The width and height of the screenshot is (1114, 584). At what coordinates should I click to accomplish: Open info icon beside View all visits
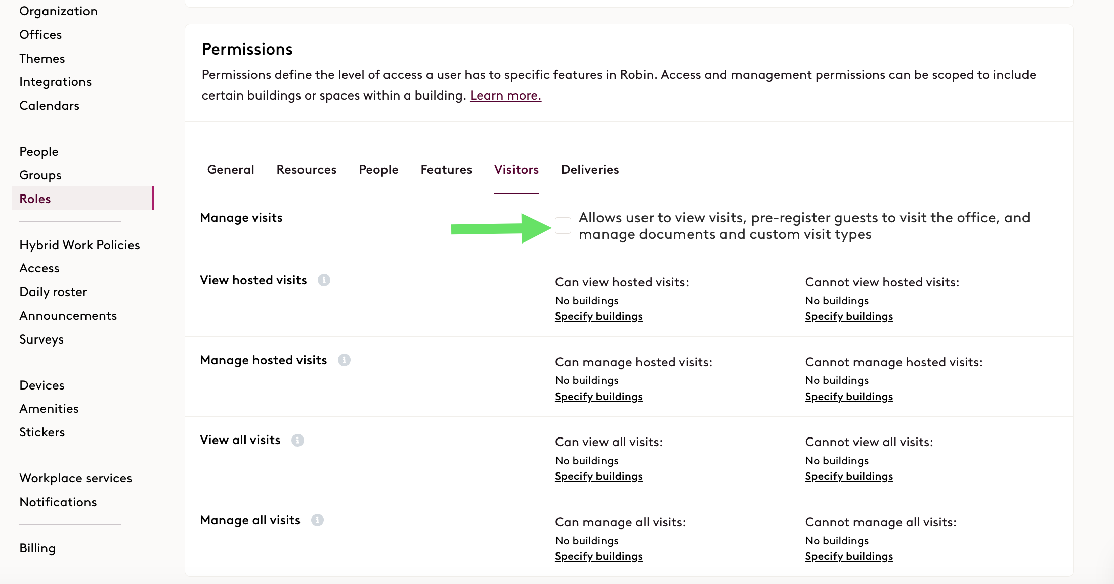point(297,440)
